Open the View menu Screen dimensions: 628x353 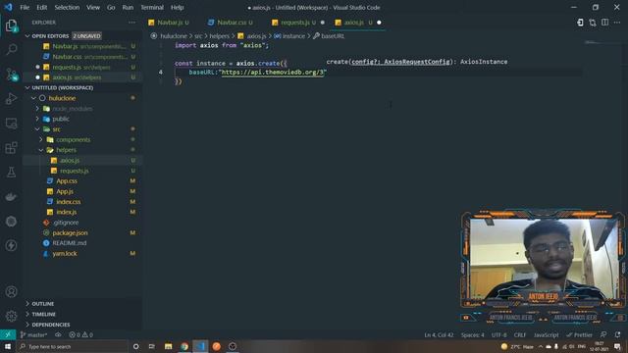point(93,7)
